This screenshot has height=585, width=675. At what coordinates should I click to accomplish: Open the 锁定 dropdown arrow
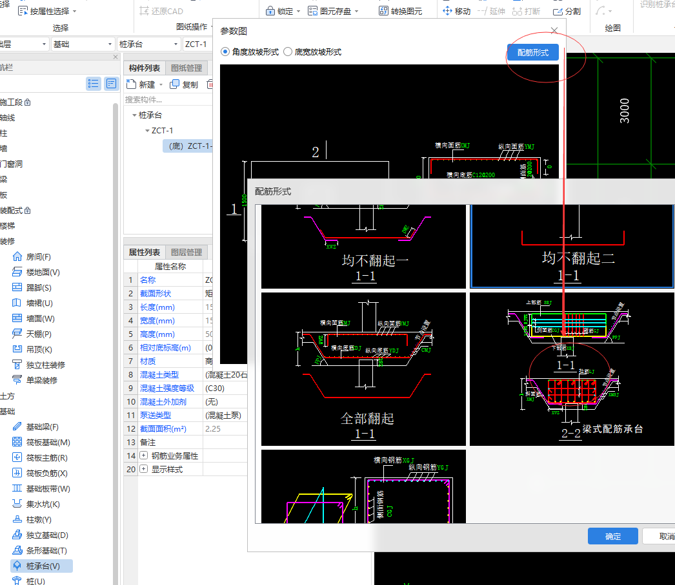[298, 12]
